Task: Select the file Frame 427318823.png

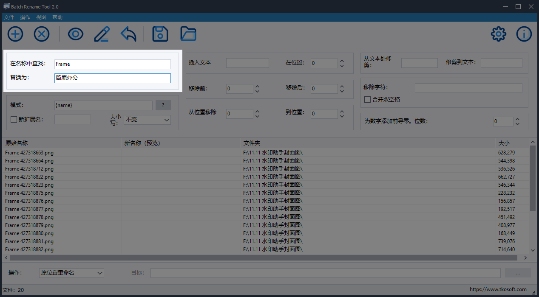Action: point(29,185)
